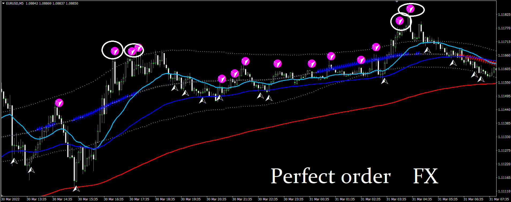Click the 31 Mar 01:35 time label

click(345, 199)
